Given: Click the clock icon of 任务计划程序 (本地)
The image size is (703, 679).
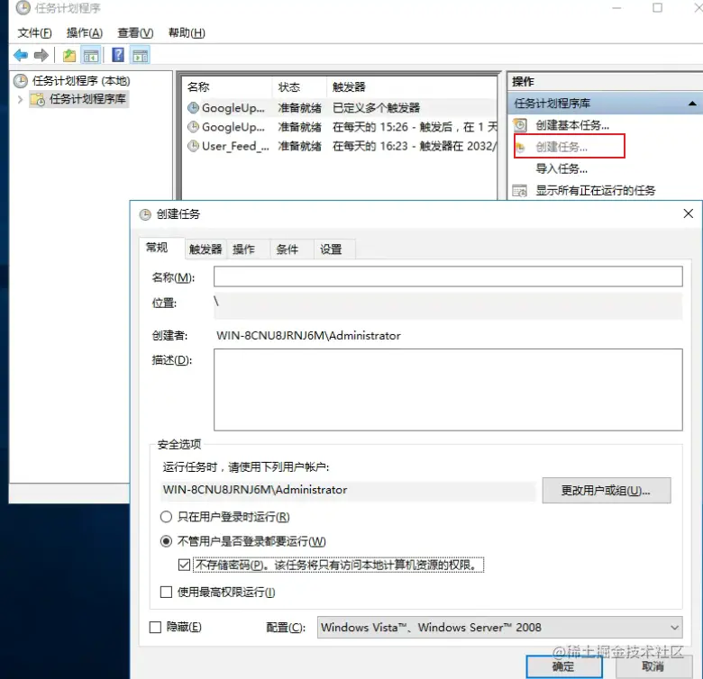Looking at the screenshot, I should (x=21, y=81).
